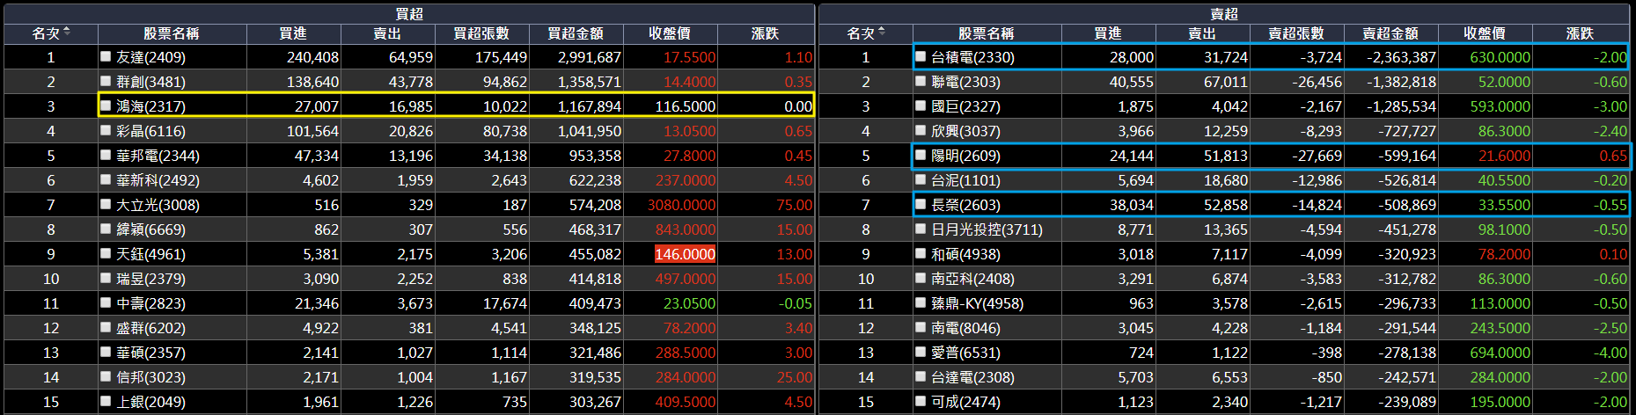1636x415 pixels.
Task: Click the 漲跌 header in 賣超 table
Action: pyautogui.click(x=1580, y=33)
